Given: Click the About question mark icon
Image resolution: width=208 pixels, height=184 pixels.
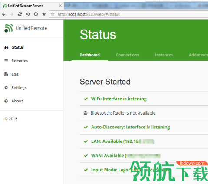Looking at the screenshot, I should coord(6,101).
